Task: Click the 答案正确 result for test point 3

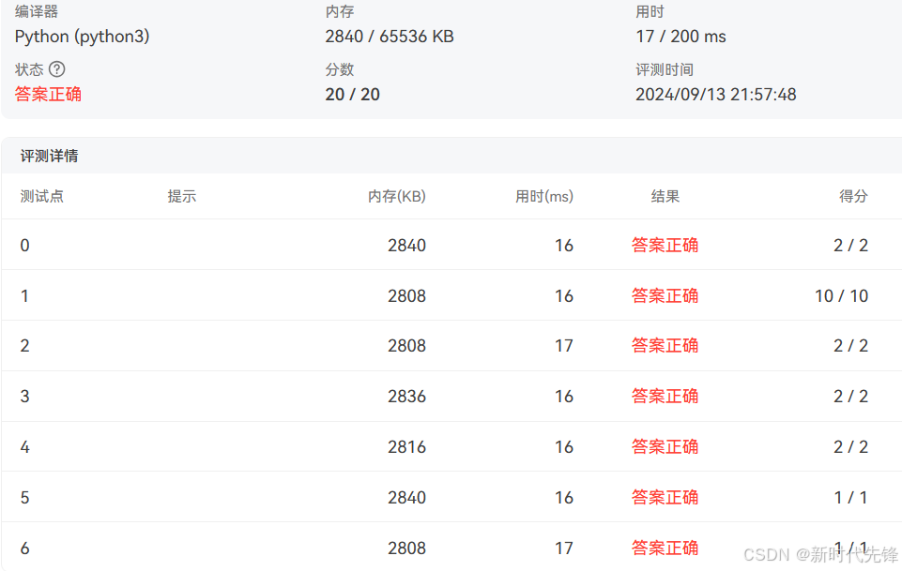Action: pos(665,396)
